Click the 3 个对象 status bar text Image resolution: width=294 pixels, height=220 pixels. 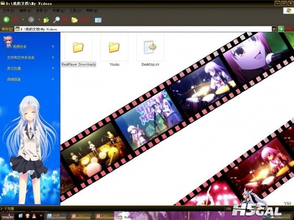click(x=7, y=209)
